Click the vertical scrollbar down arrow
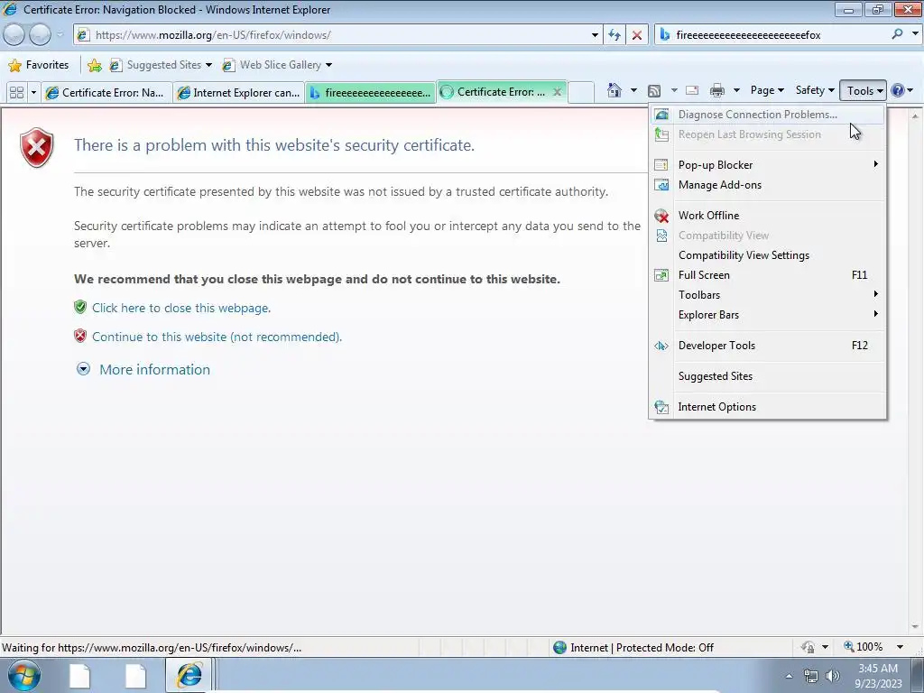Viewport: 924px width, 693px height. tap(915, 626)
